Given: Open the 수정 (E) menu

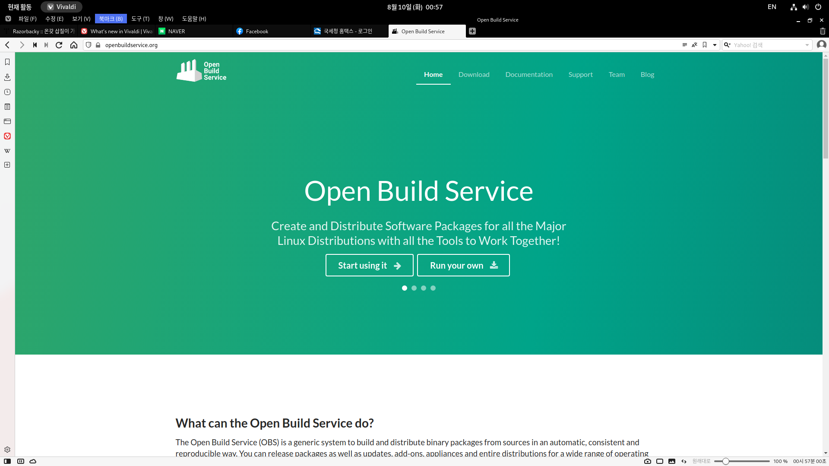Looking at the screenshot, I should tap(54, 19).
